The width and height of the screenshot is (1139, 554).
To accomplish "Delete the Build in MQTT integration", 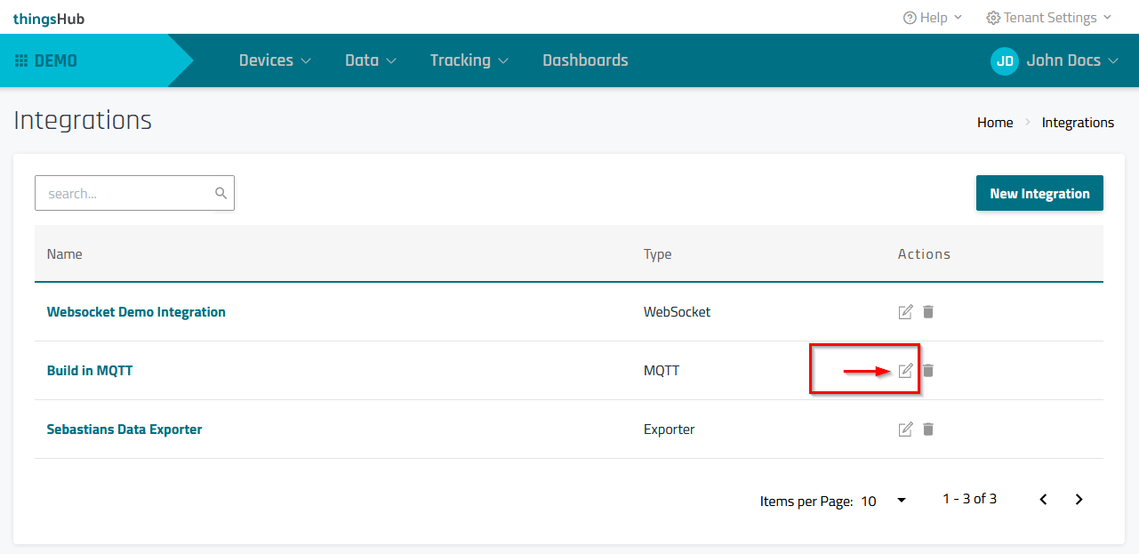I will point(928,371).
